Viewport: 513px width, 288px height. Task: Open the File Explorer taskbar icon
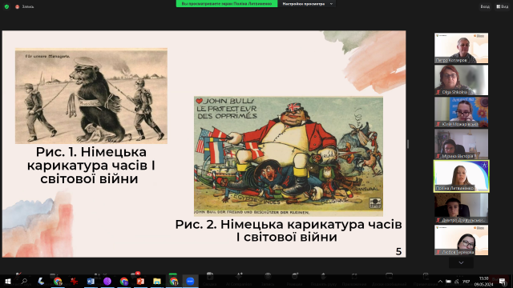tap(157, 281)
